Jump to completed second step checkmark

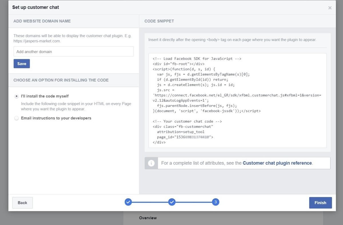pos(172,202)
